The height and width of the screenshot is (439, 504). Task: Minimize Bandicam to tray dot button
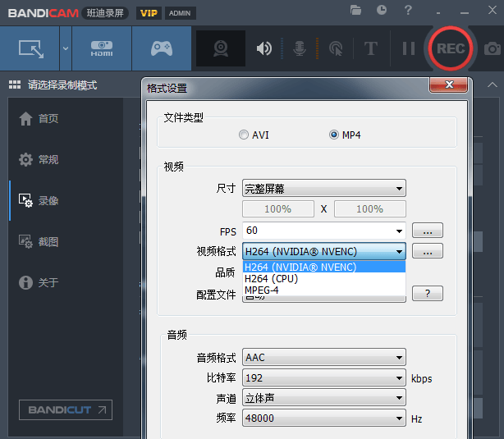(x=438, y=13)
